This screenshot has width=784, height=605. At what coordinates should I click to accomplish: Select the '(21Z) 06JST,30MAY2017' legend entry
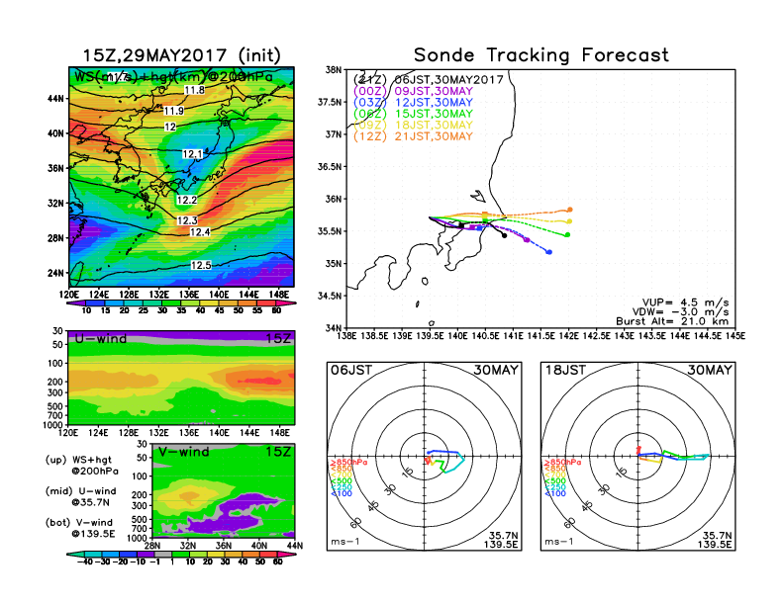point(428,79)
